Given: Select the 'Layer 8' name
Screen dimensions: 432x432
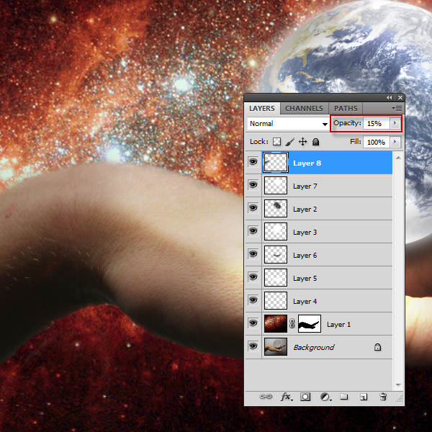Looking at the screenshot, I should 307,163.
